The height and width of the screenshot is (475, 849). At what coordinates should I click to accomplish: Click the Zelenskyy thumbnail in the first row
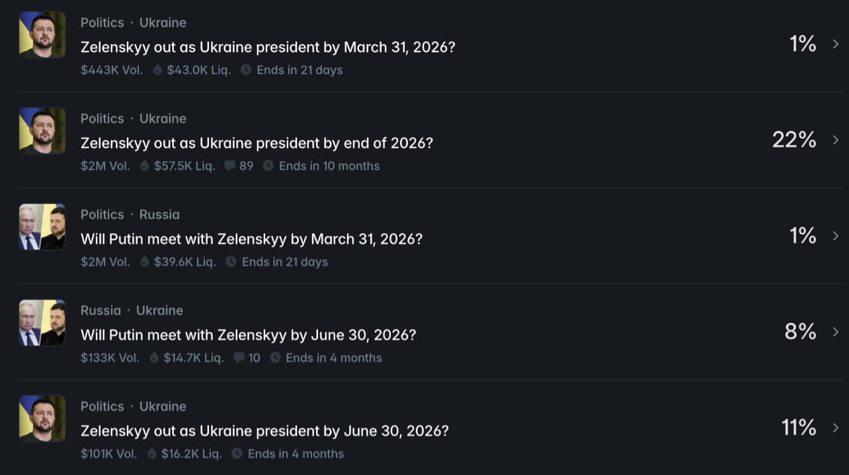(x=42, y=35)
